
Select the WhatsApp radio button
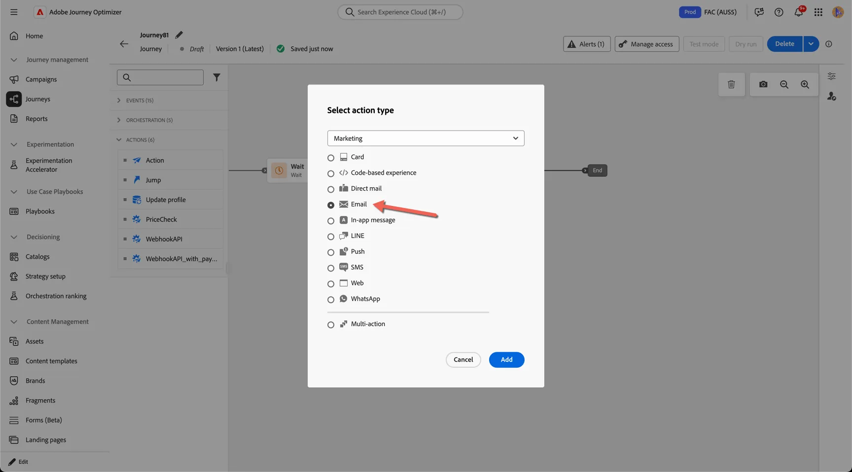331,300
